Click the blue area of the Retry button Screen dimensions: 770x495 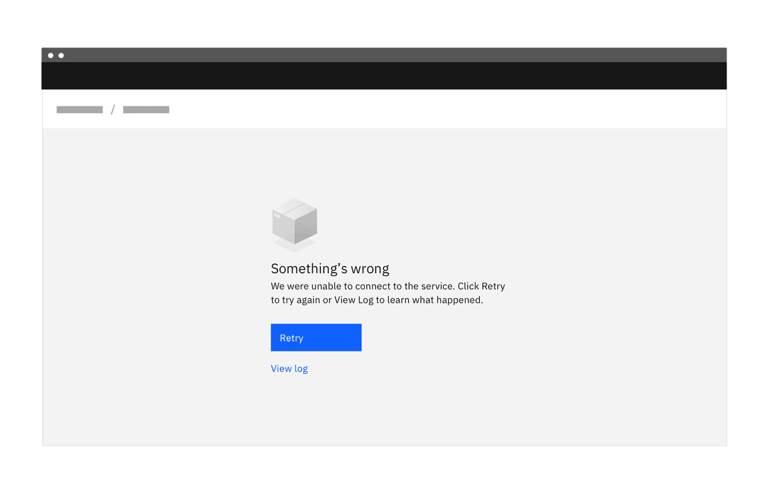341,337
